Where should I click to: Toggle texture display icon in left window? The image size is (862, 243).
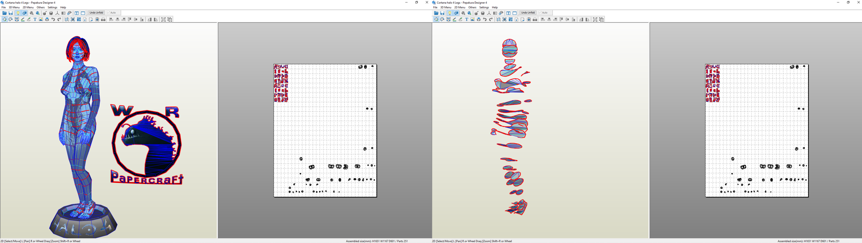[x=24, y=13]
